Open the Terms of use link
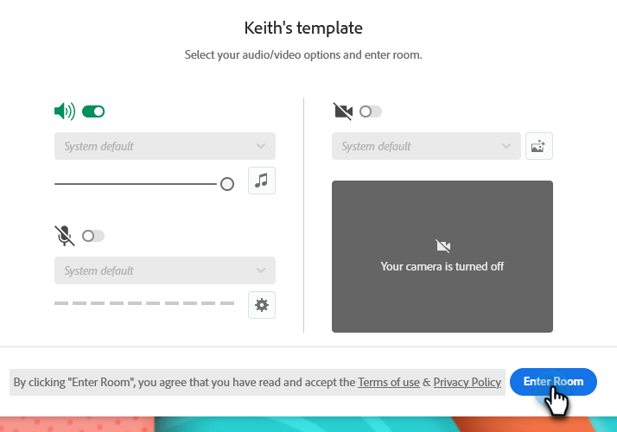Viewport: 617px width, 432px height. (x=389, y=382)
